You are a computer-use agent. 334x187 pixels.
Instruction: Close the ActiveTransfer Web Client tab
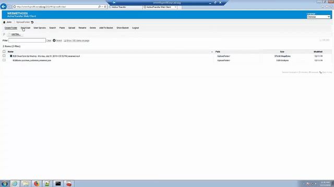175,7
